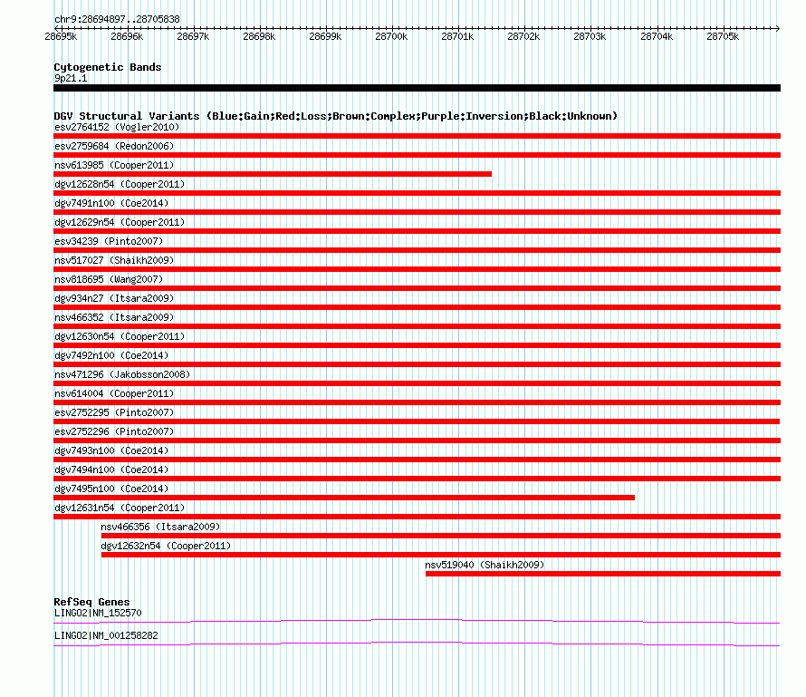The height and width of the screenshot is (697, 806).
Task: Click the red bar under nsv613985
Action: click(x=273, y=174)
